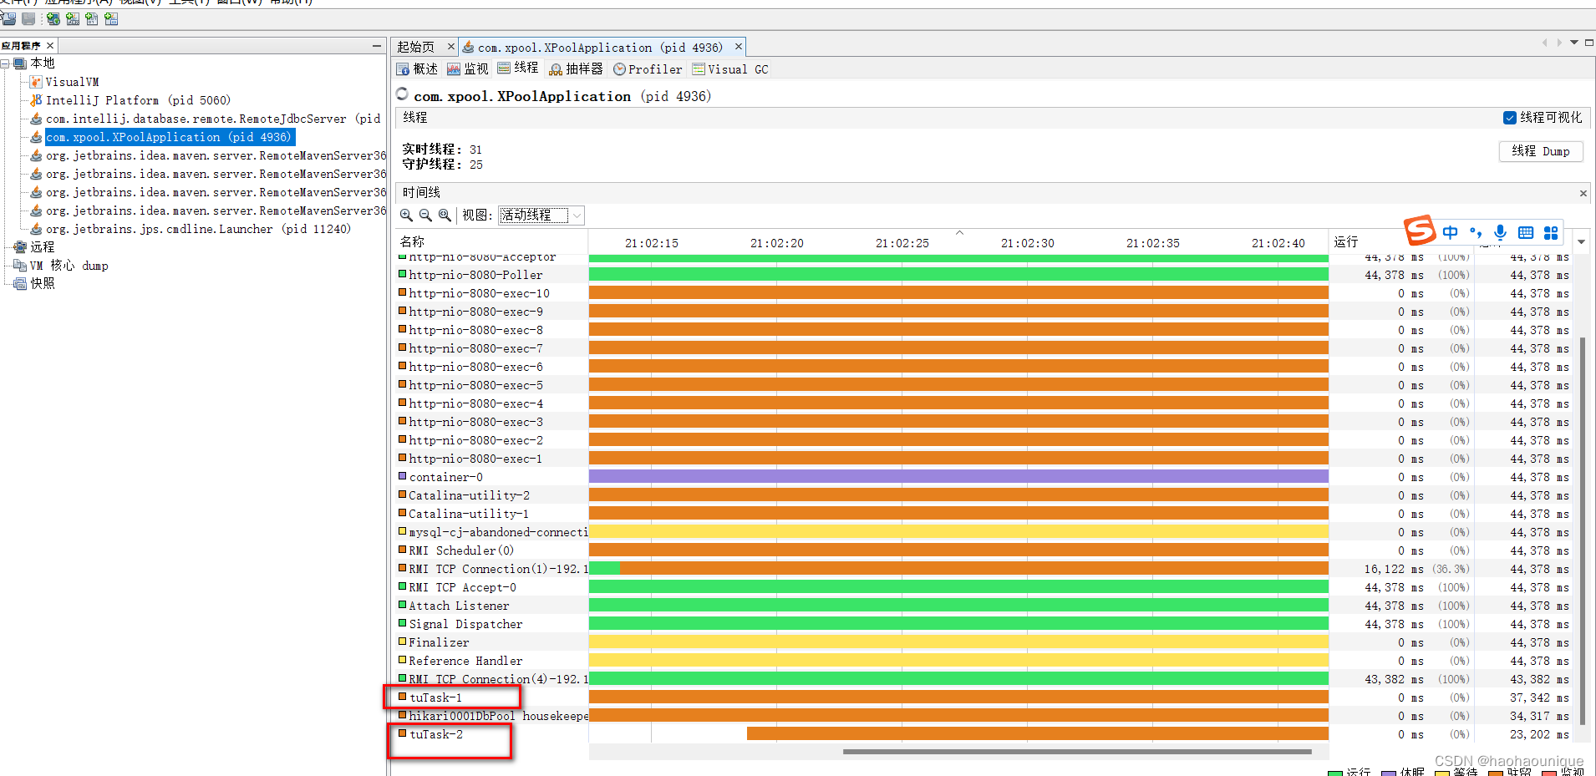Select com.xpool.XPoolApplication (pid 4936) tree node
This screenshot has width=1596, height=776.
tap(169, 137)
